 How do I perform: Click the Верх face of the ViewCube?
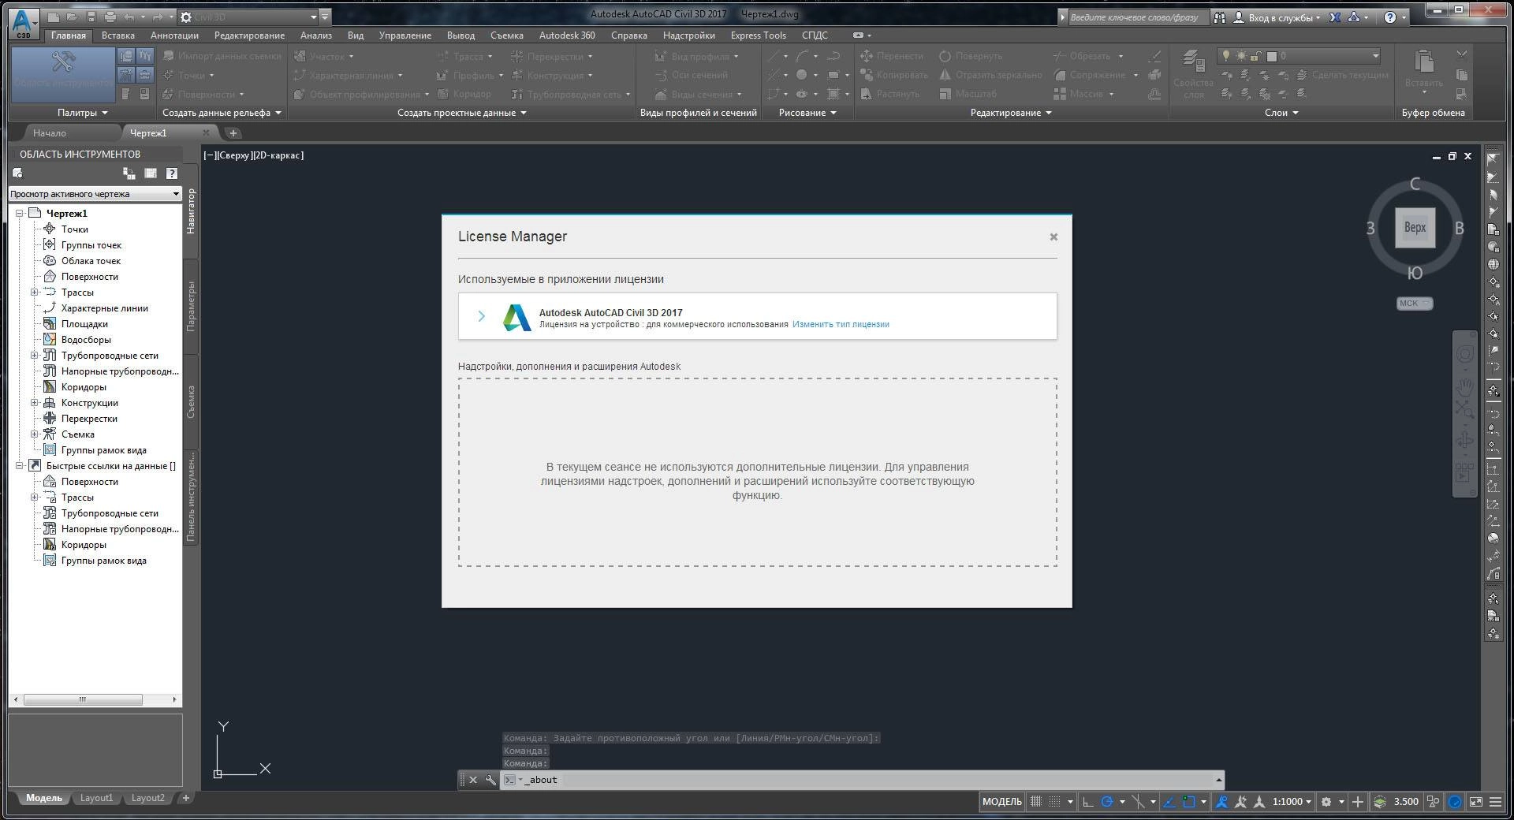pyautogui.click(x=1415, y=228)
